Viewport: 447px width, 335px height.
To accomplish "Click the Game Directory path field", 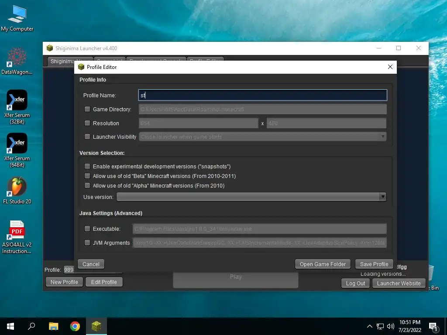I will 262,109.
